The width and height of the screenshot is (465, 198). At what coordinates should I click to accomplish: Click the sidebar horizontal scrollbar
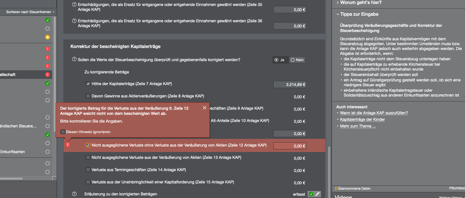(11, 179)
